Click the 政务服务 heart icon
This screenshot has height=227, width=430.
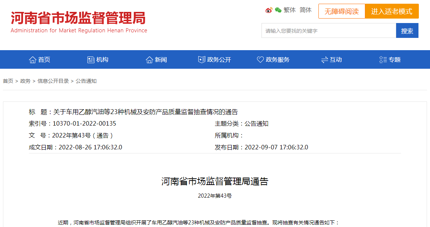(260, 59)
